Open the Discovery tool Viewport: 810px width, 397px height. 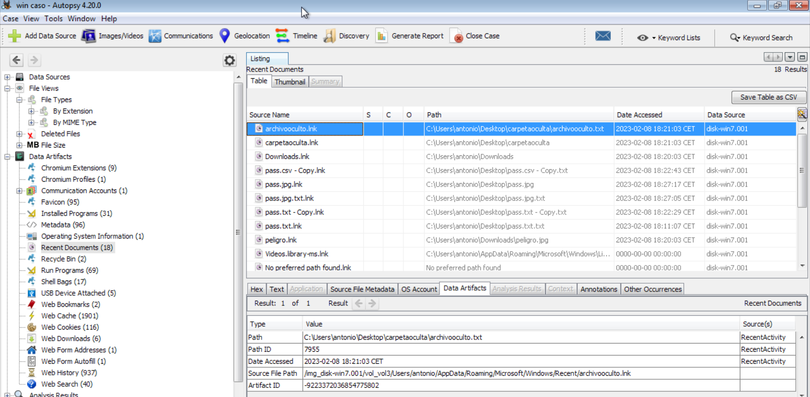(346, 36)
